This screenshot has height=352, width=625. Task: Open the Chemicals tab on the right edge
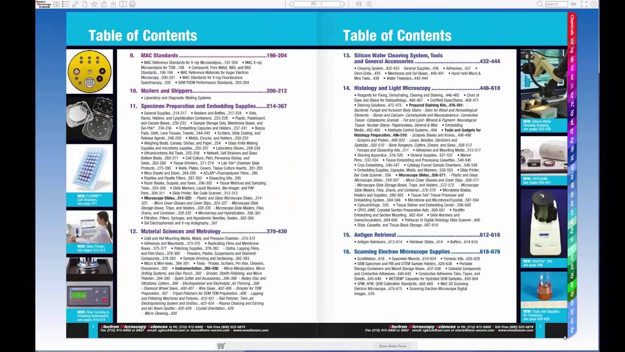coord(572,25)
